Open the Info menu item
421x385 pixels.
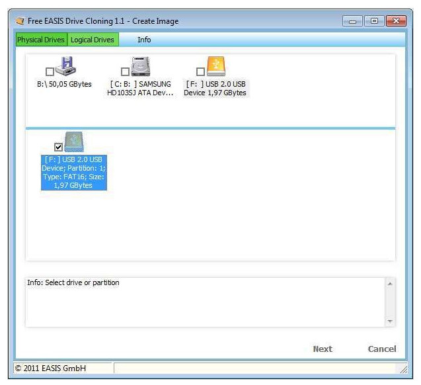(x=144, y=40)
